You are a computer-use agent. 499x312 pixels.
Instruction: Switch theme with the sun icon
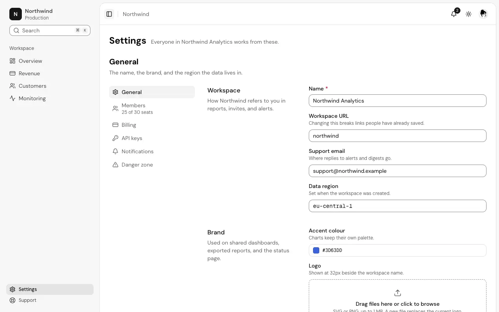pos(469,14)
